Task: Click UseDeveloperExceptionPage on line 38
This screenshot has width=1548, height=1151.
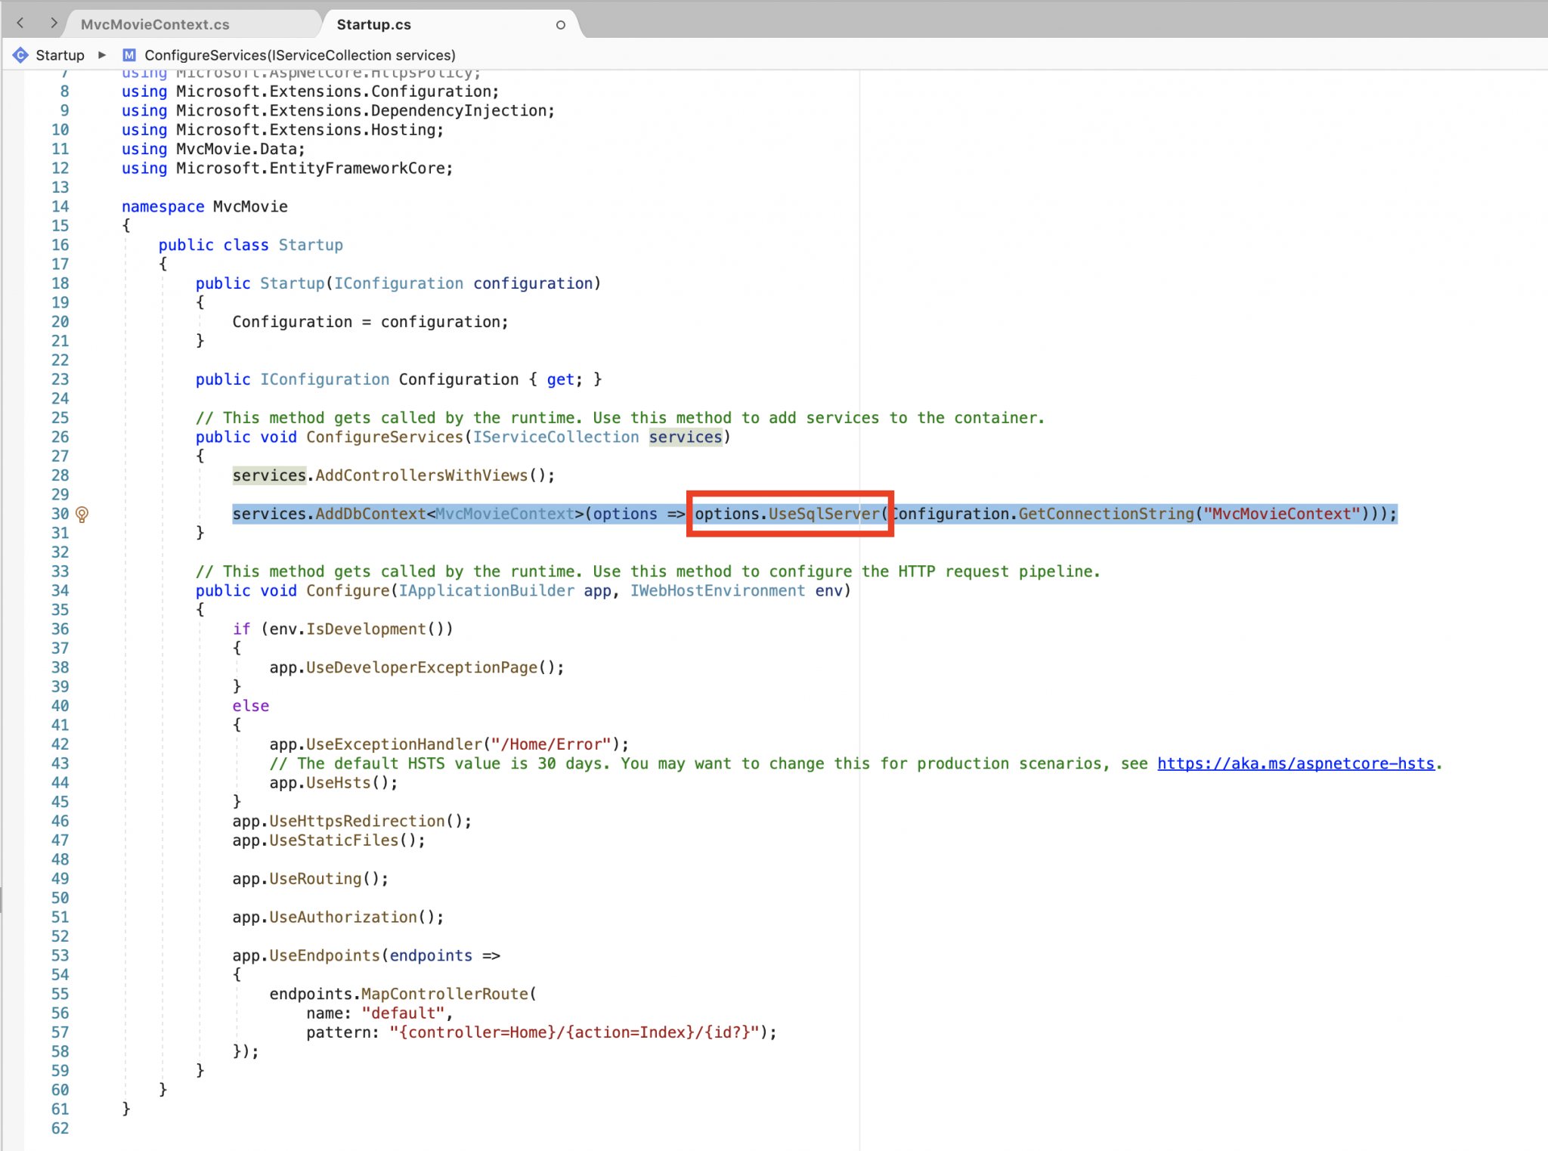Action: tap(422, 667)
